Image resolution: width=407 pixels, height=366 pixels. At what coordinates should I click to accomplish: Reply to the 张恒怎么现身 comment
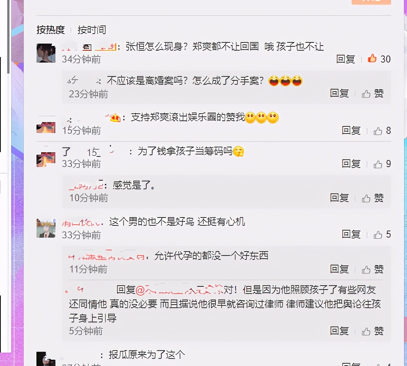pyautogui.click(x=346, y=59)
